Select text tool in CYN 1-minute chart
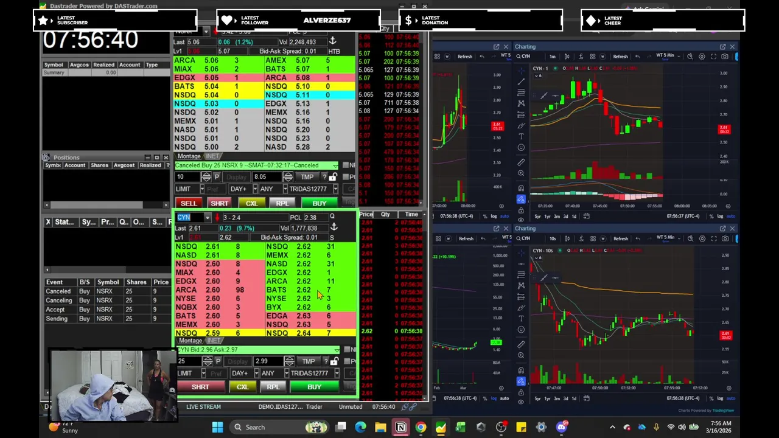 click(521, 136)
